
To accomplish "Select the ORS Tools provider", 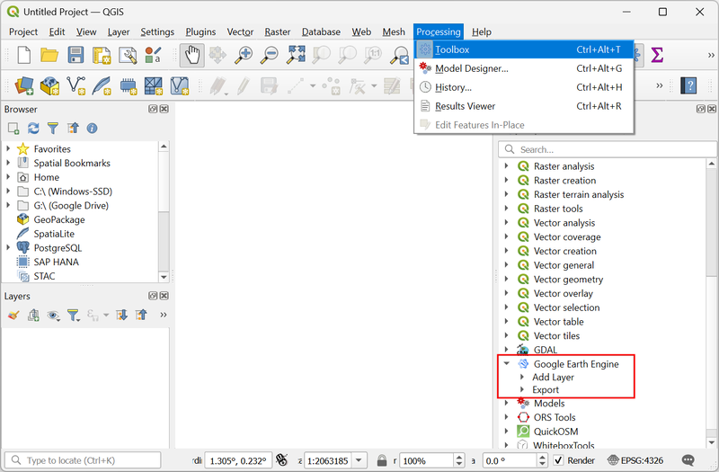I will point(555,417).
